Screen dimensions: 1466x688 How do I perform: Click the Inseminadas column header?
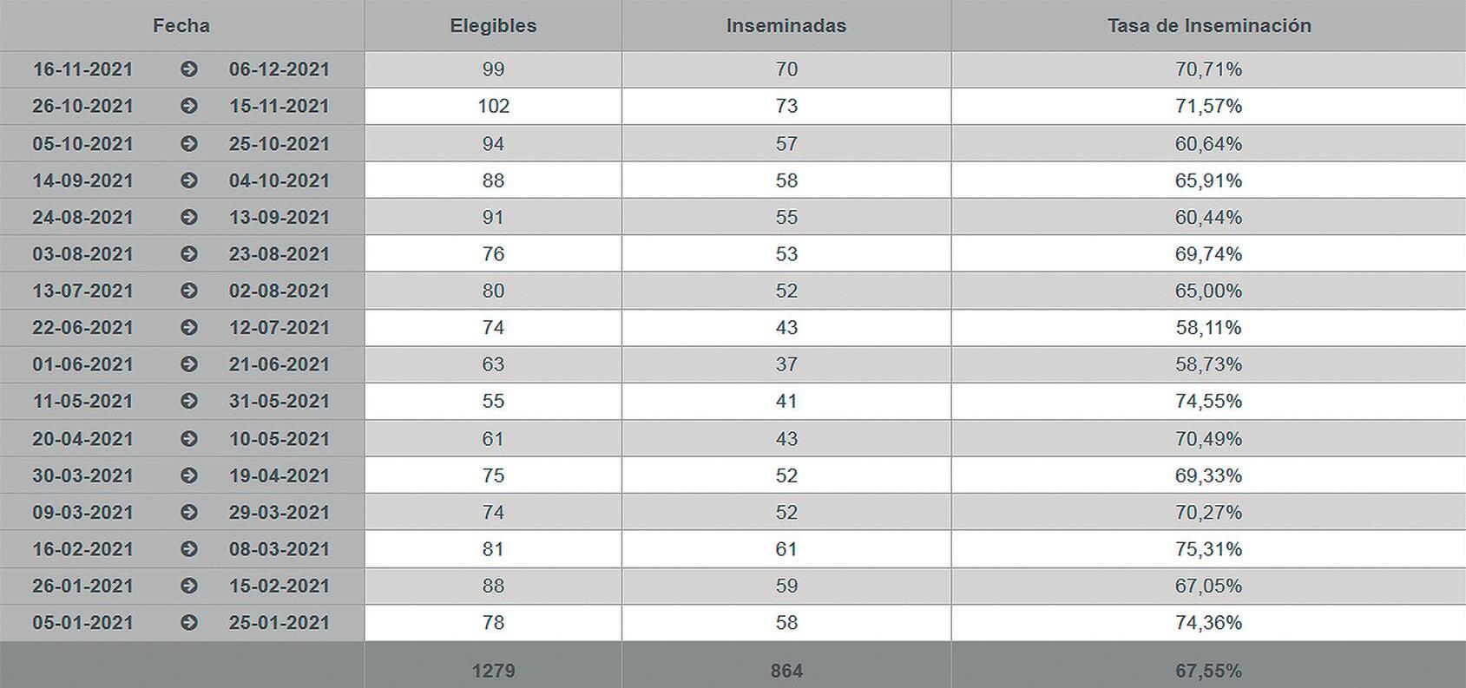[x=786, y=26]
